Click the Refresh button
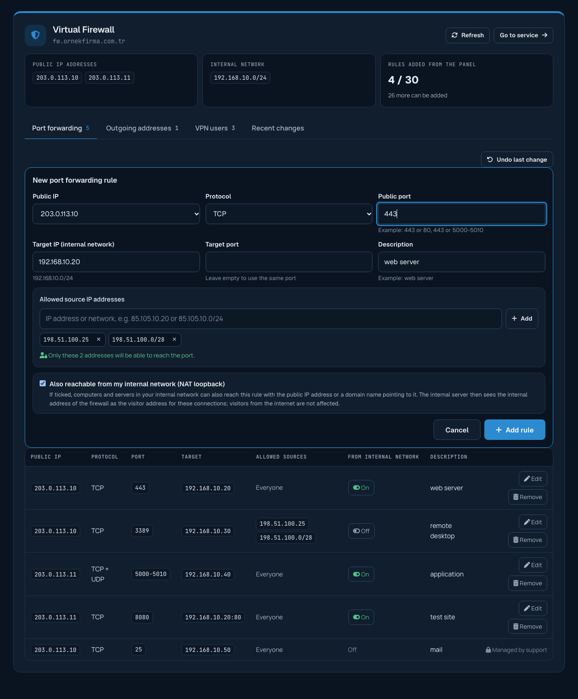The width and height of the screenshot is (578, 699). pos(468,35)
